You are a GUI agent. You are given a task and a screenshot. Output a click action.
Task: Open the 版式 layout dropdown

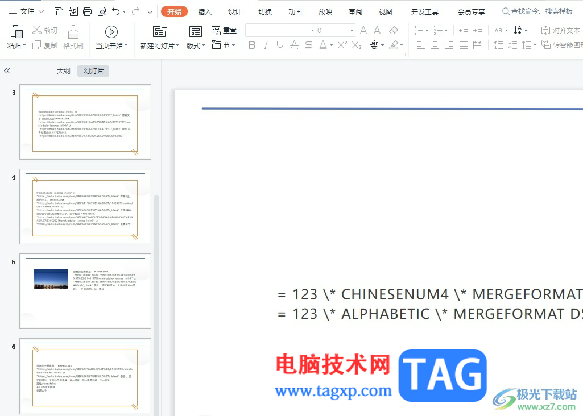[x=196, y=45]
